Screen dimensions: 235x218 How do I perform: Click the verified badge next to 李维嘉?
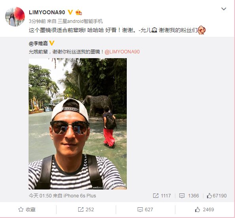[52, 43]
